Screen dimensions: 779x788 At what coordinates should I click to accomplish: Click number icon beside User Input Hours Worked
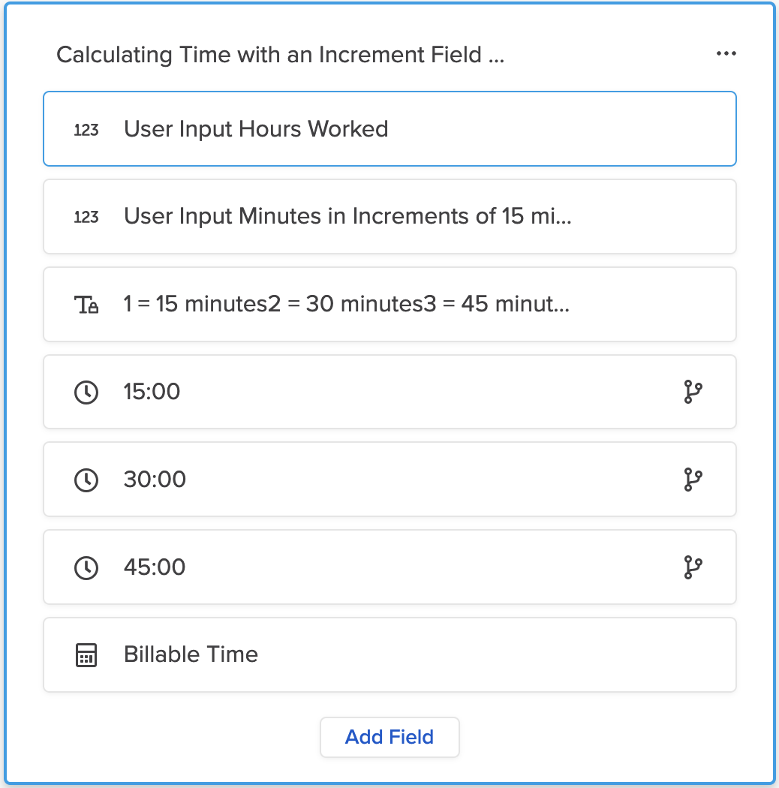pyautogui.click(x=86, y=130)
